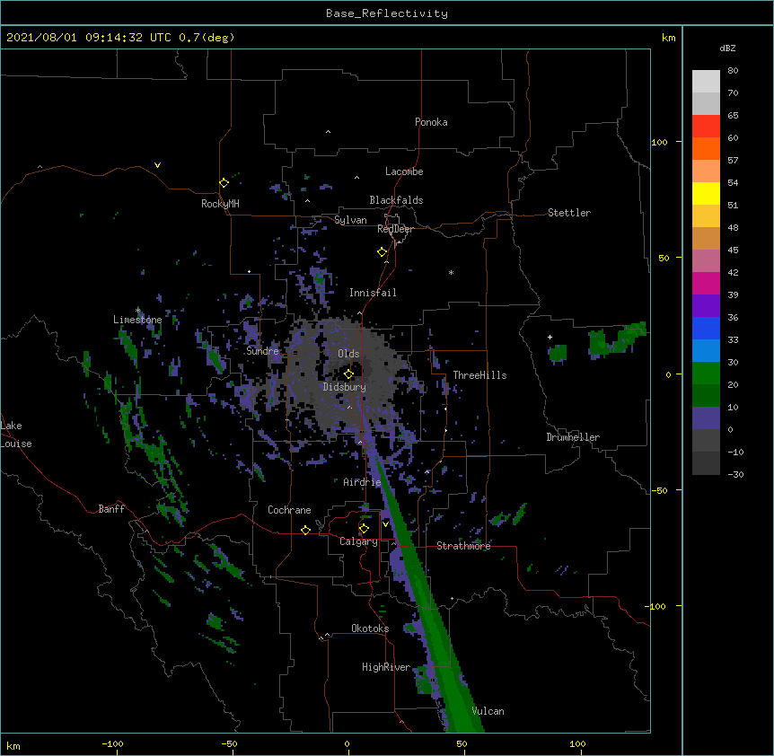
Task: Click the magenta 42 dBZ legend swatch
Action: [706, 283]
